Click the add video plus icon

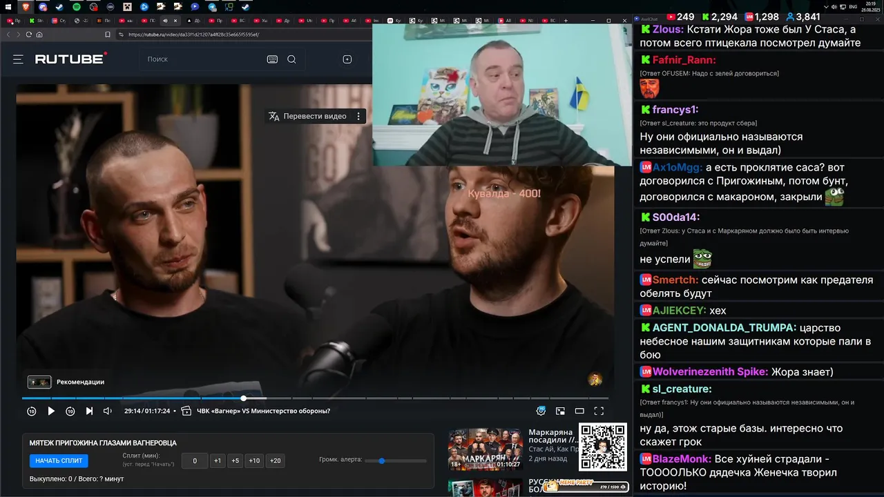click(347, 59)
